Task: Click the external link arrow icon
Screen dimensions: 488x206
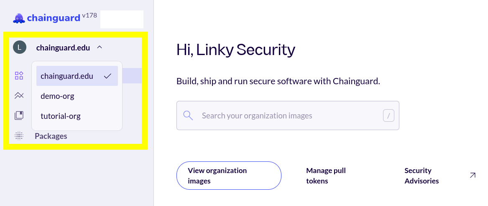Action: [x=473, y=175]
